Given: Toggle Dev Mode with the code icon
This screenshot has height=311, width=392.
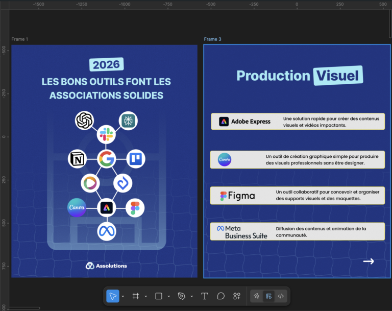Looking at the screenshot, I should click(281, 296).
